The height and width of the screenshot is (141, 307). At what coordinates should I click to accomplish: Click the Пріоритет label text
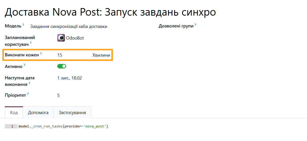point(15,95)
